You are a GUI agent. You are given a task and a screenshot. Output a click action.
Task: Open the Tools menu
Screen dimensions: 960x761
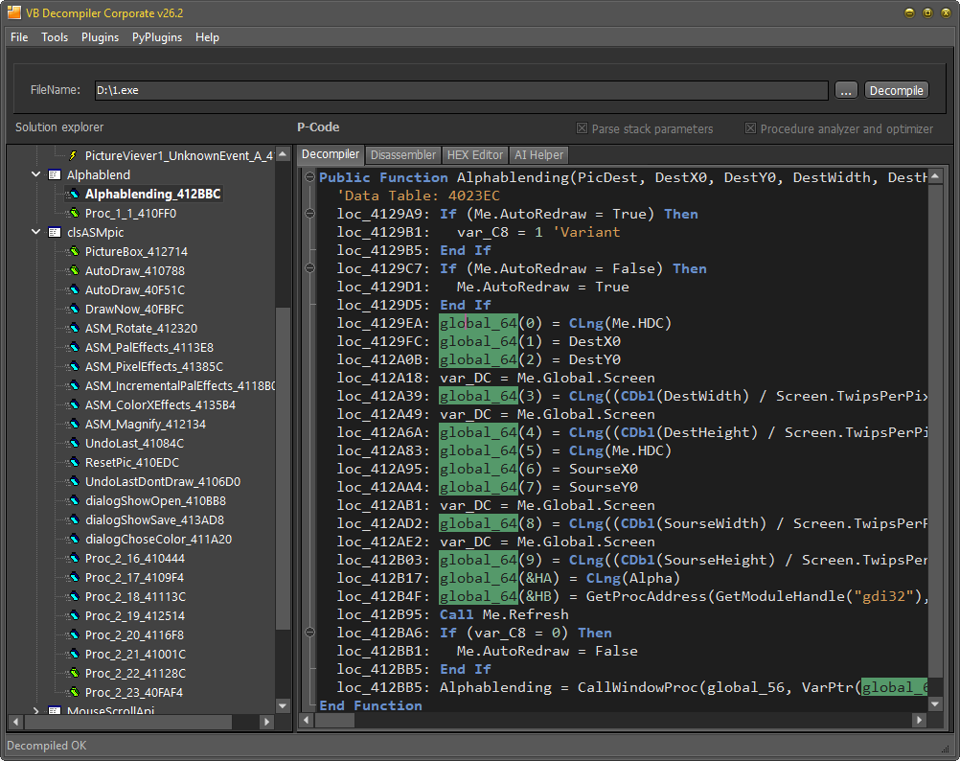pos(55,37)
